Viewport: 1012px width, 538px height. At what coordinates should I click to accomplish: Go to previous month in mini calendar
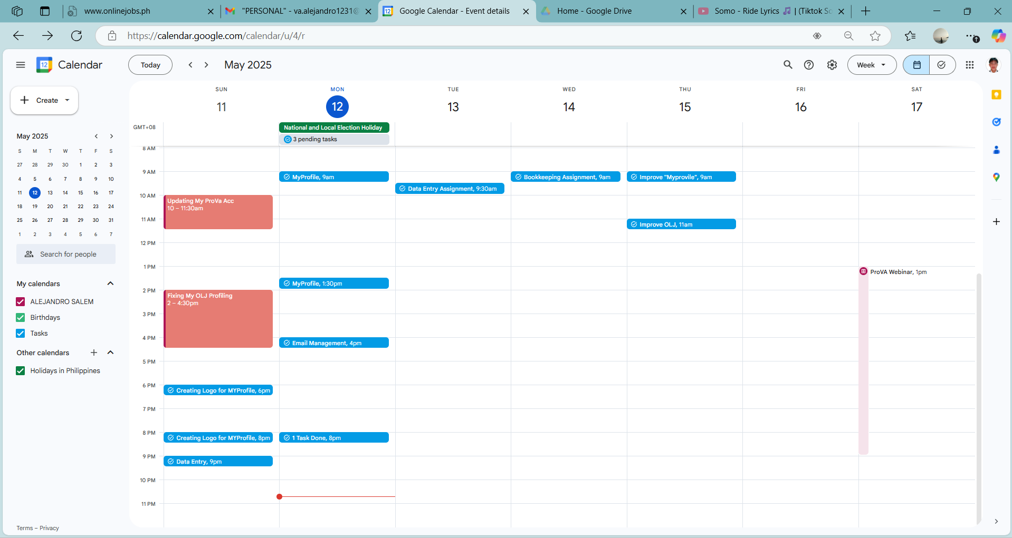click(96, 136)
